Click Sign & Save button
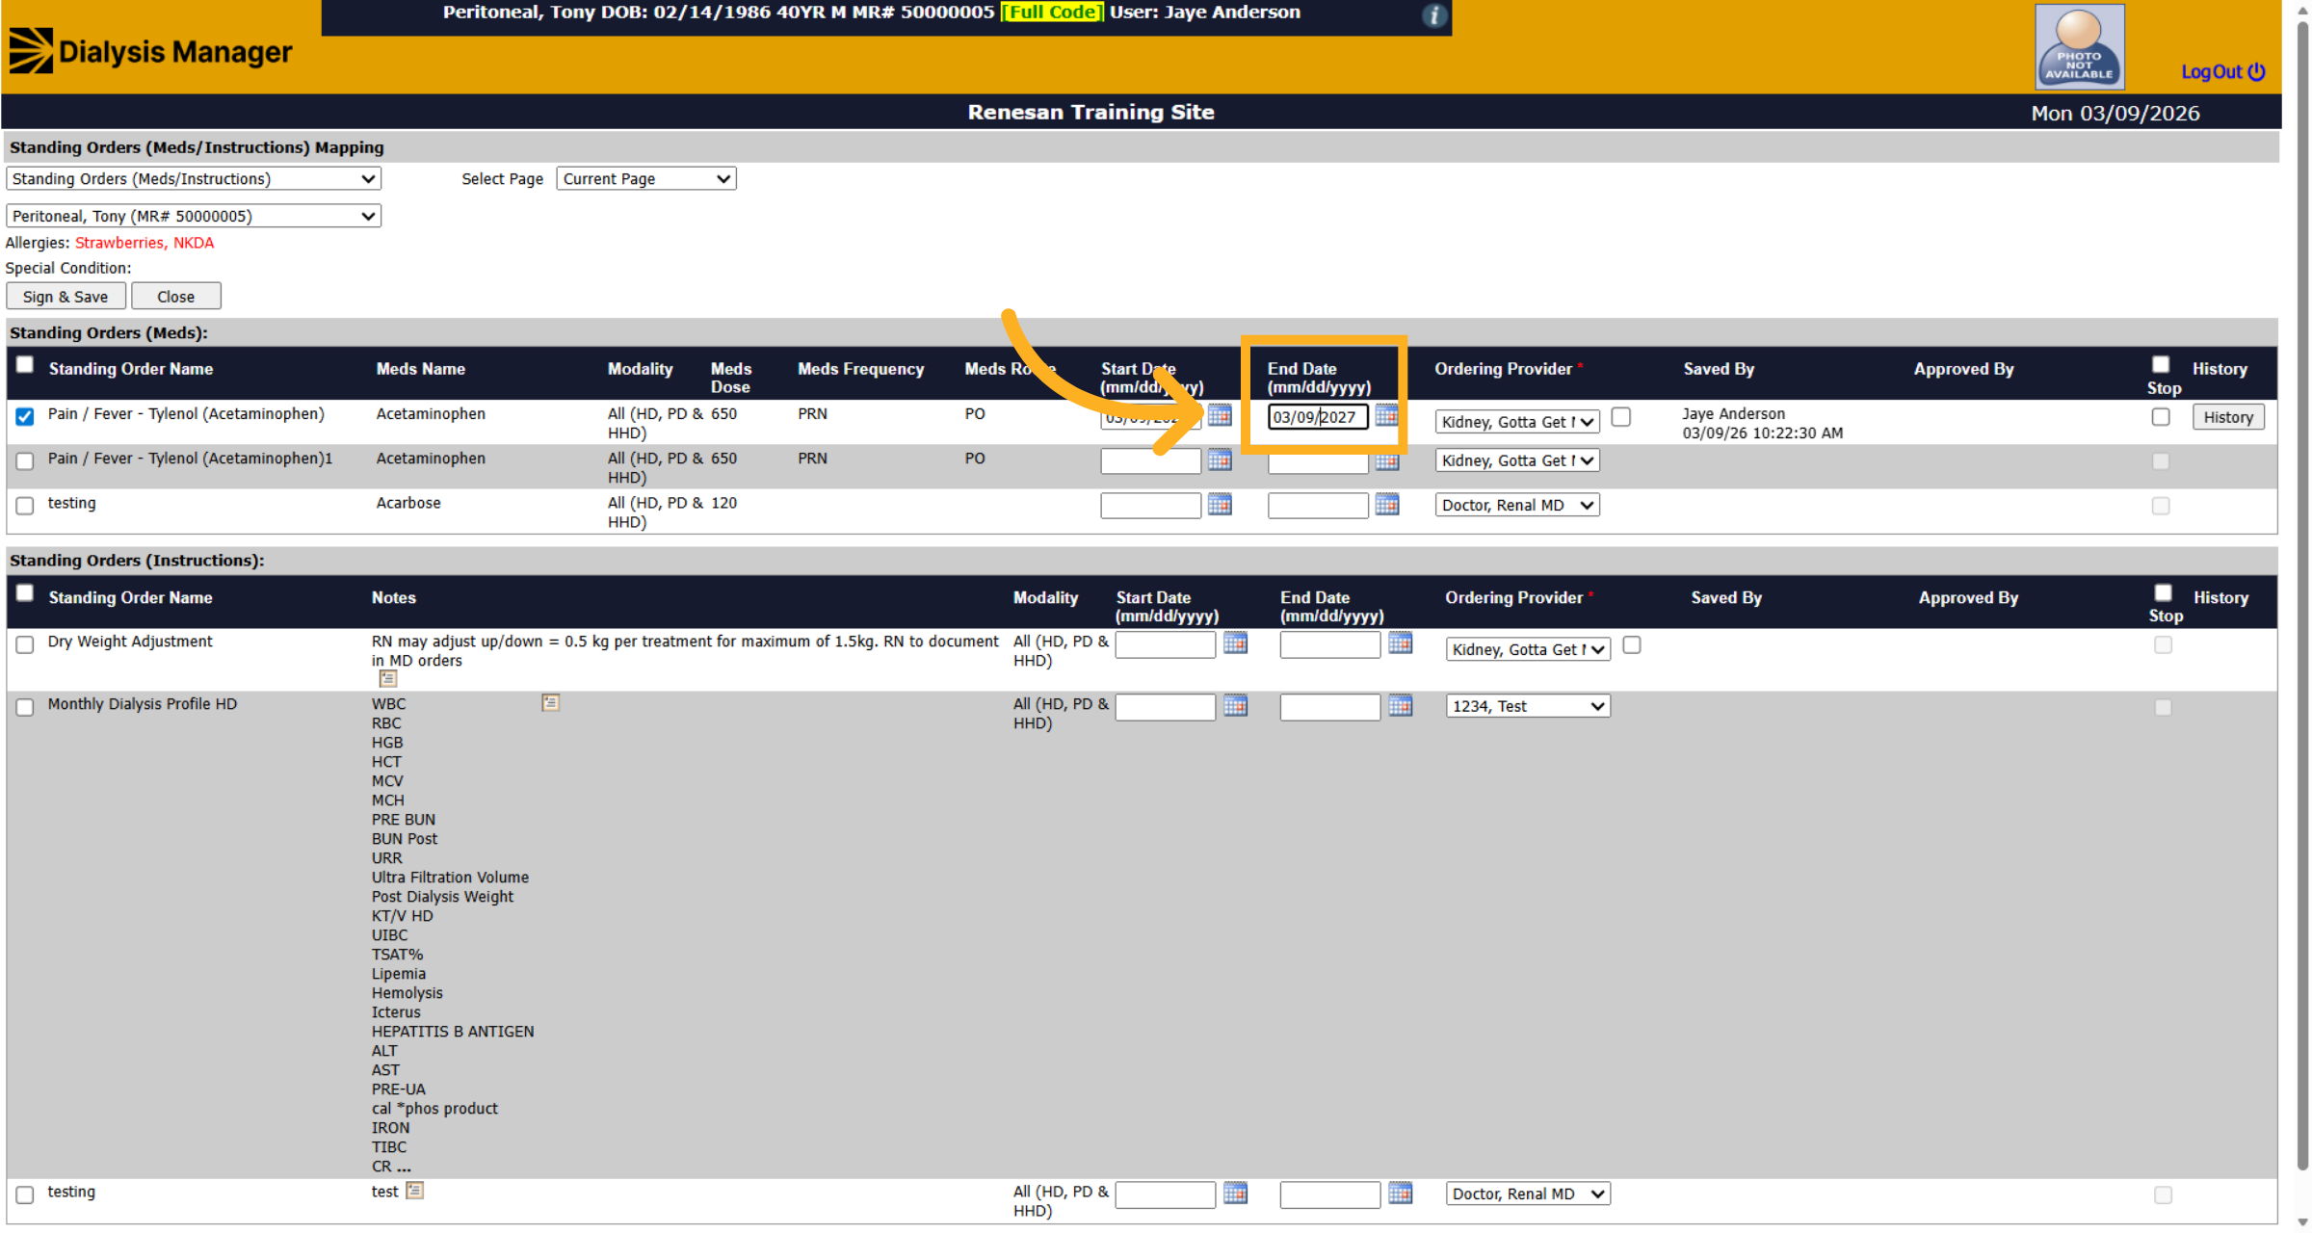Screen dimensions: 2312x1233 (66, 297)
